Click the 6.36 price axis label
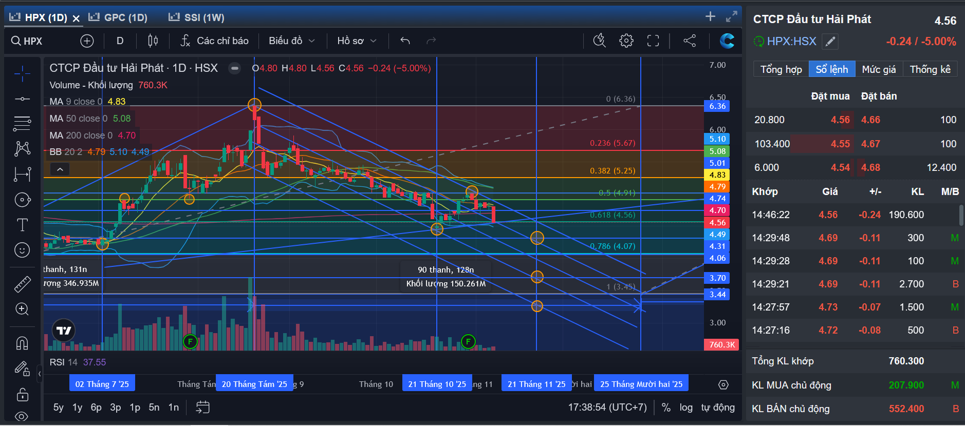 [717, 106]
